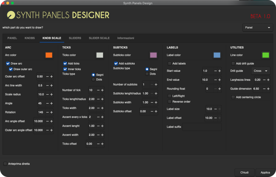This screenshot has height=177, width=276.
Task: Open the KNOBS tab
Action: 30,38
